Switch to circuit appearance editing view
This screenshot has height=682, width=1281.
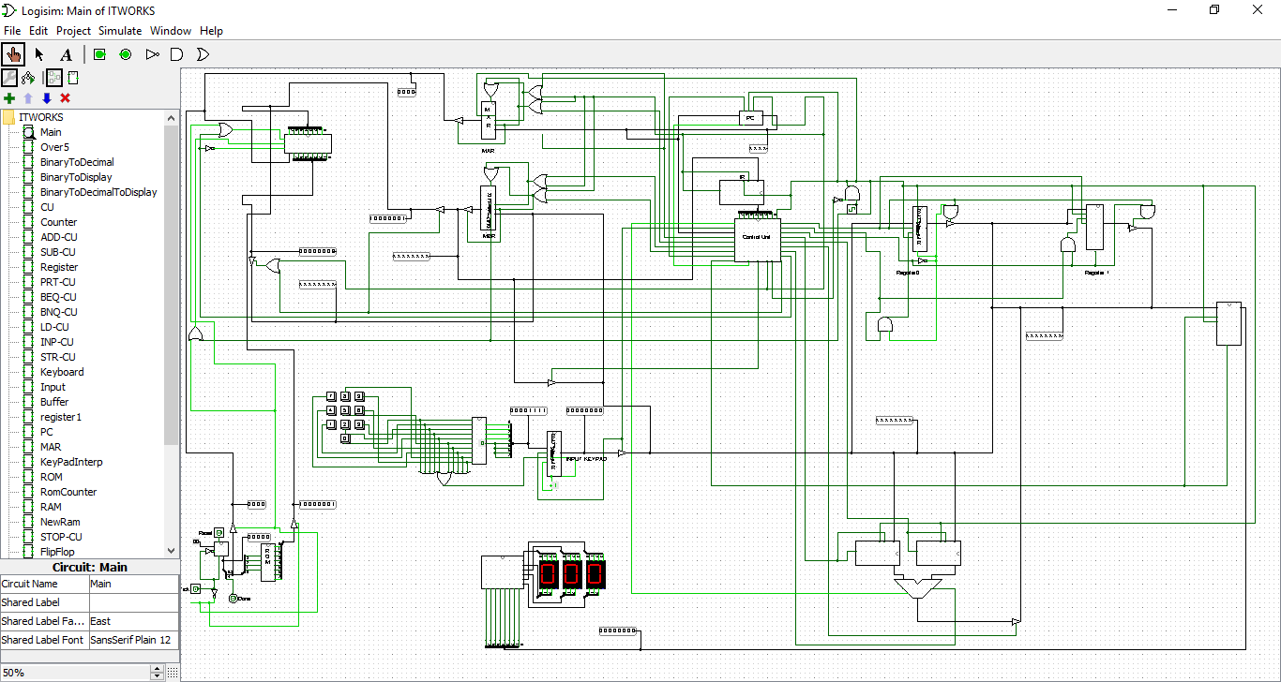pos(73,78)
